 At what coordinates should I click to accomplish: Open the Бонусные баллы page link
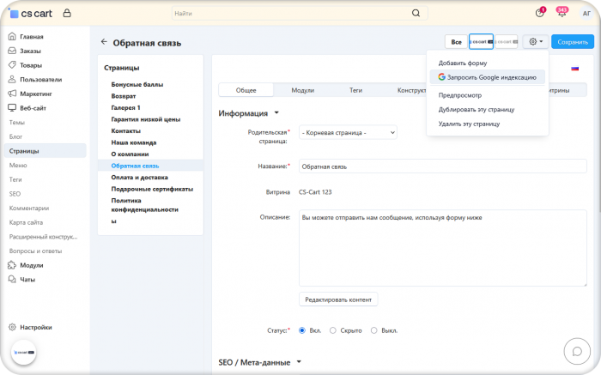tap(137, 84)
